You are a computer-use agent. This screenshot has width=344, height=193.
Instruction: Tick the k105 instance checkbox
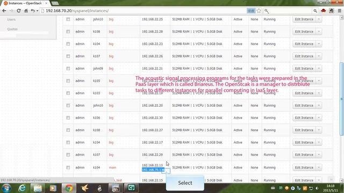click(68, 81)
